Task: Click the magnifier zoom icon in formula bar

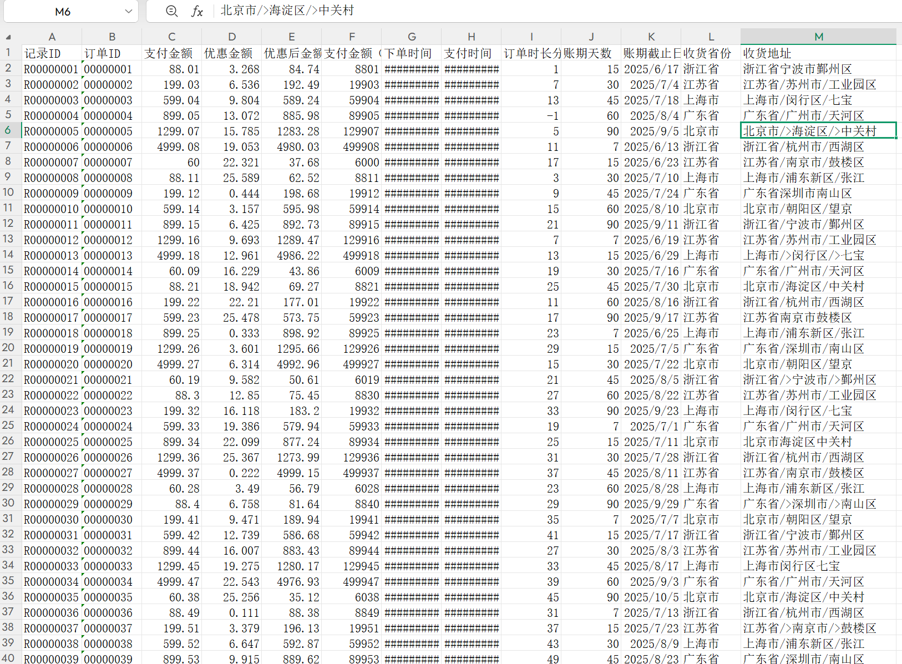Action: tap(172, 11)
